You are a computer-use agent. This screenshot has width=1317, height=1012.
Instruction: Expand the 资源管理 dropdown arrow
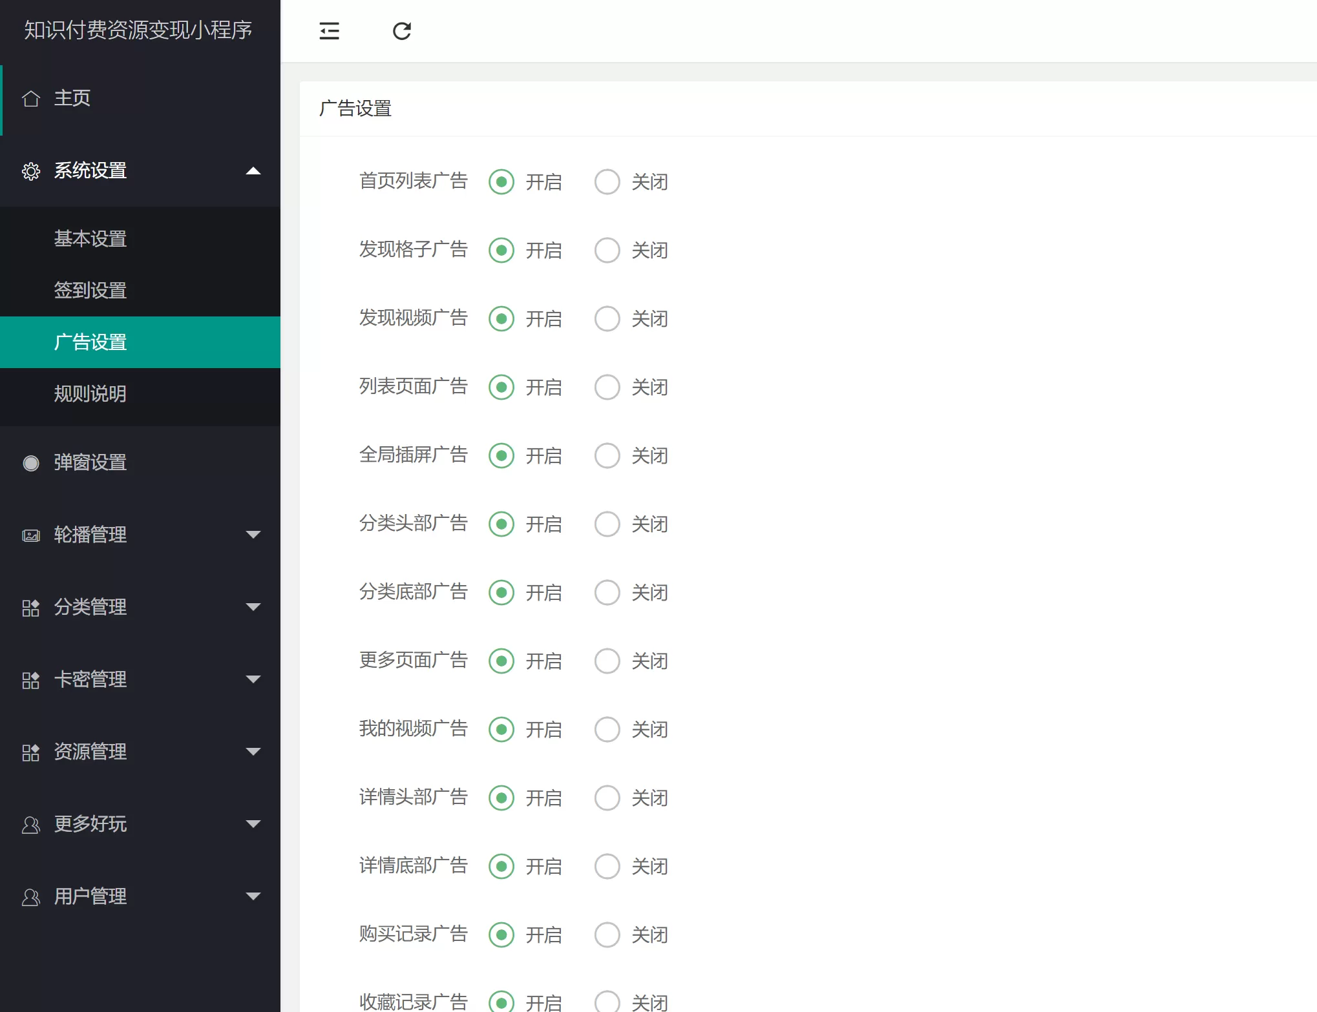[253, 752]
